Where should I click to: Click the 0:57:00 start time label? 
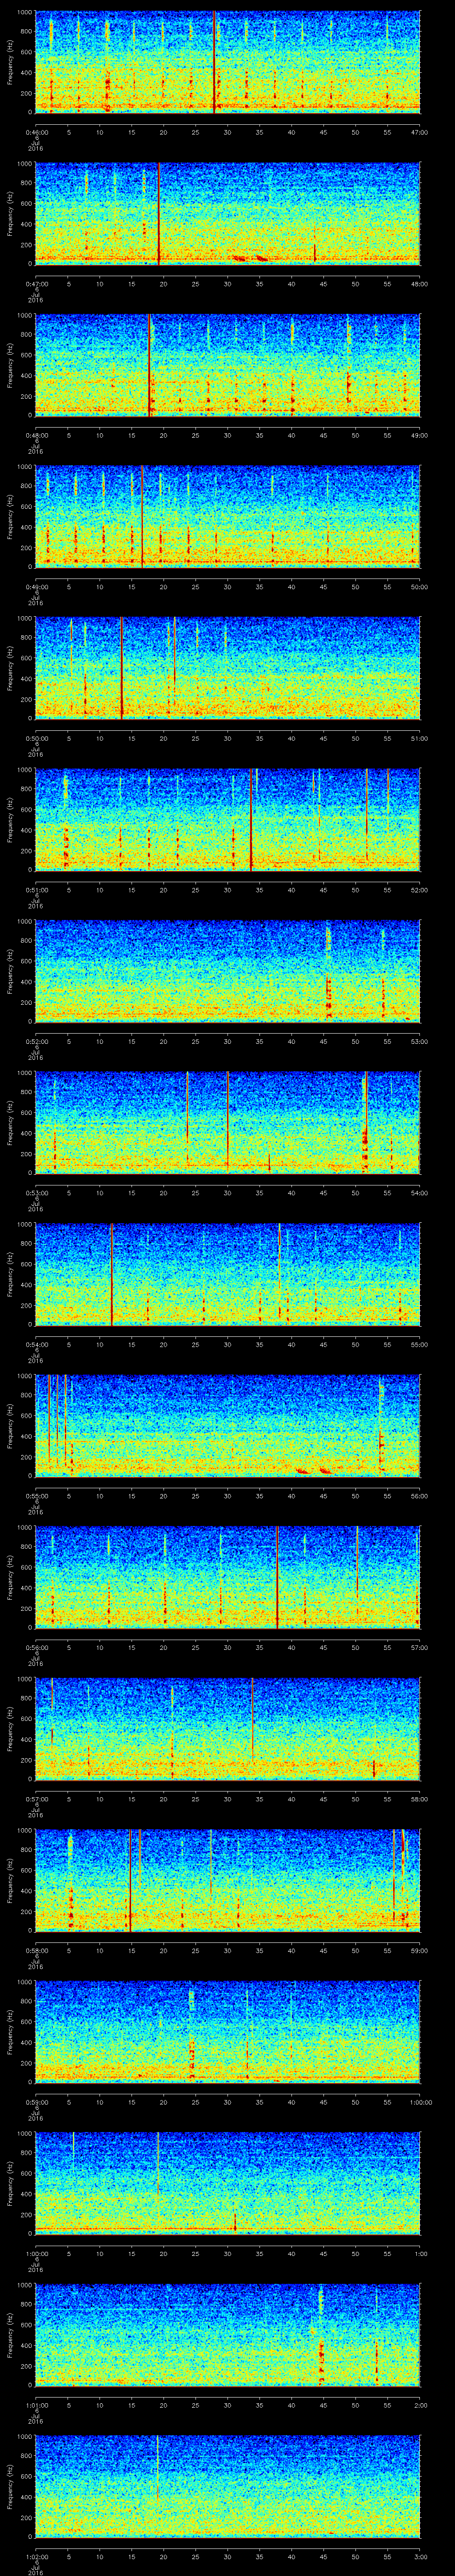(36, 1799)
